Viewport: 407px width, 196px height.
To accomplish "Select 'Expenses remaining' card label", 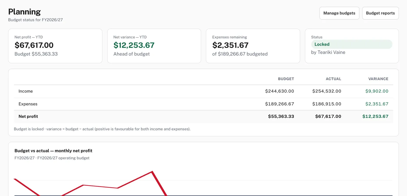I will [x=229, y=37].
